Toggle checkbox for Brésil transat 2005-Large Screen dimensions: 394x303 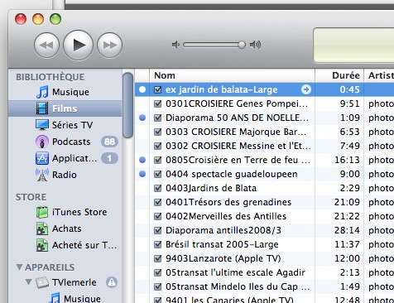tap(157, 244)
